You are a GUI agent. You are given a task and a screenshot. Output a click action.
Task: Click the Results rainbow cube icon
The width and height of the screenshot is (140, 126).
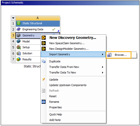point(19,59)
